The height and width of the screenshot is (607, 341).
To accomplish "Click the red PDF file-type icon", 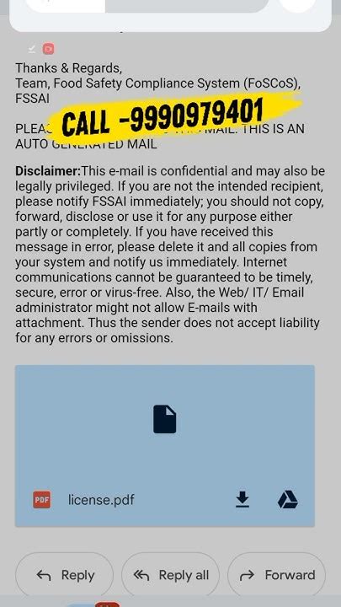I will 42,499.
